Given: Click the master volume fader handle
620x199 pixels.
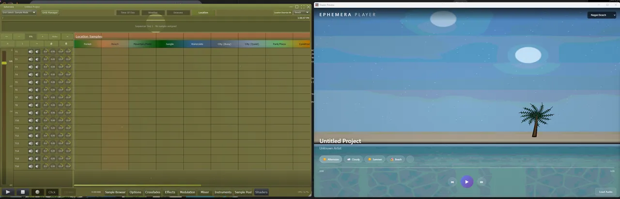Looking at the screenshot, I should (x=4, y=63).
